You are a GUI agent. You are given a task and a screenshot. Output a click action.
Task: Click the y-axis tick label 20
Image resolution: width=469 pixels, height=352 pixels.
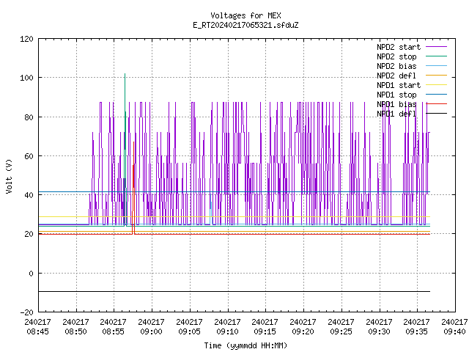[29, 235]
